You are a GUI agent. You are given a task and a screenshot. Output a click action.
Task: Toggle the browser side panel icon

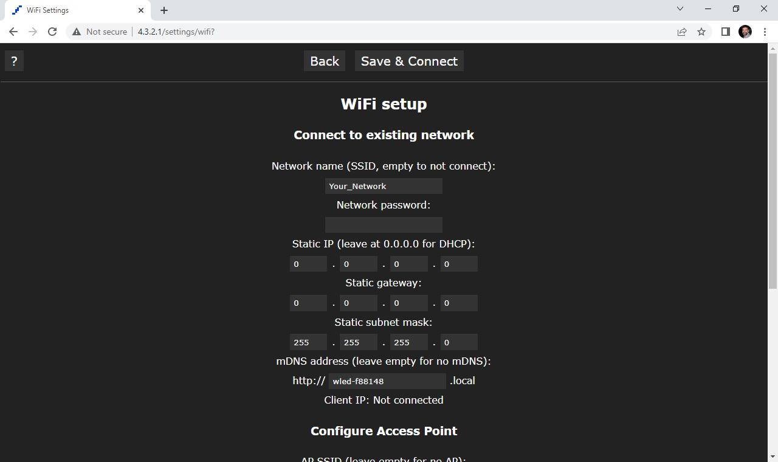[x=725, y=32]
